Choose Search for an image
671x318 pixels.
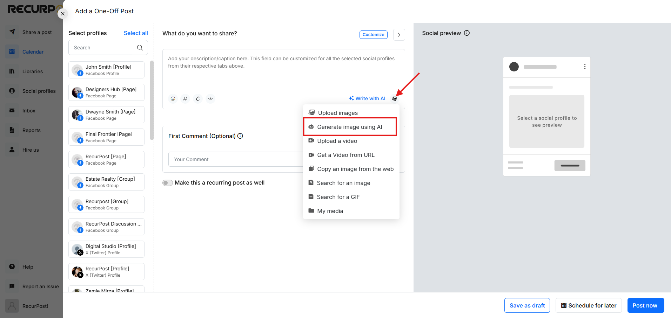coord(351,183)
